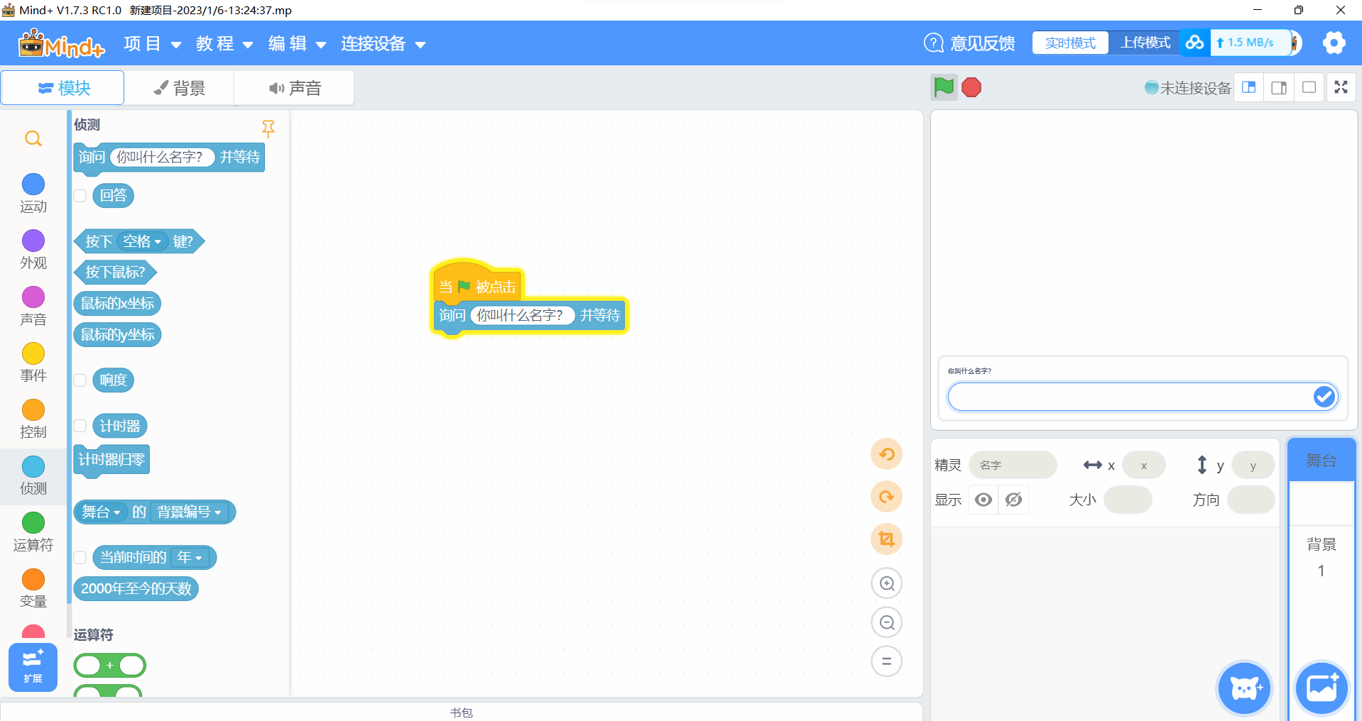Viewport: 1362px width, 721px height.
Task: Zoom out the script workspace
Action: [x=887, y=622]
